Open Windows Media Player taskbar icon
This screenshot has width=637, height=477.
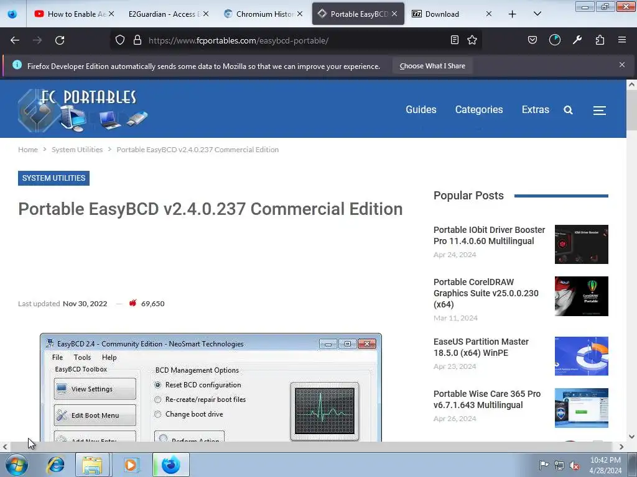click(x=131, y=465)
